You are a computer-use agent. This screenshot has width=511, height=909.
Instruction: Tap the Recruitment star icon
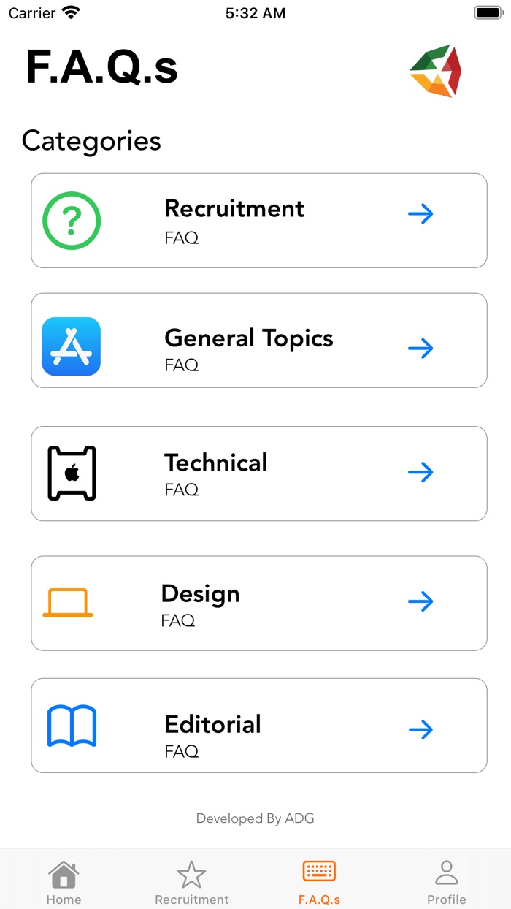[x=191, y=874]
